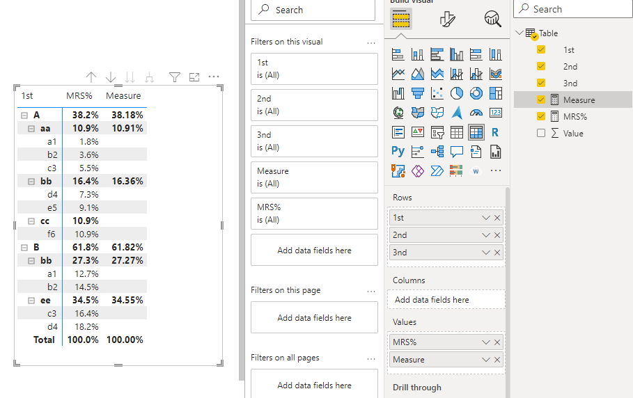Screen dimensions: 633x398
Task: Uncheck the Measure field checkbox
Action: (x=541, y=99)
